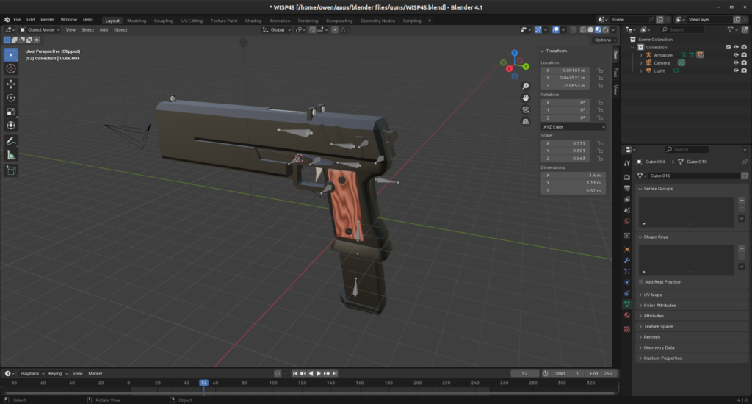Expand Armature in outliner

[x=641, y=55]
